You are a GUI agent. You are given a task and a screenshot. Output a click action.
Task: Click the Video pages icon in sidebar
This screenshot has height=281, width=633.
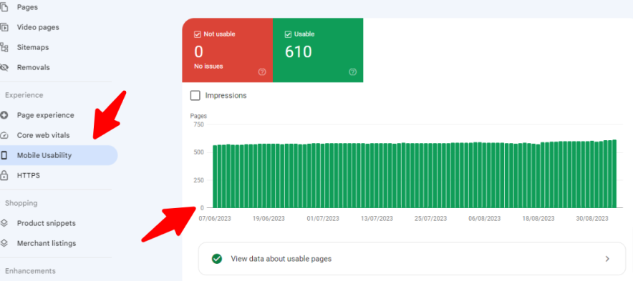(4, 27)
